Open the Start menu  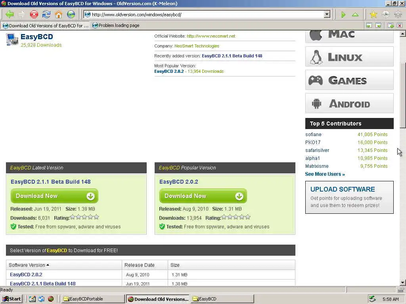pyautogui.click(x=11, y=299)
